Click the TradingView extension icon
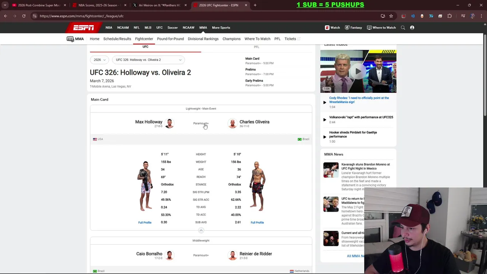The image size is (487, 274). (x=431, y=16)
